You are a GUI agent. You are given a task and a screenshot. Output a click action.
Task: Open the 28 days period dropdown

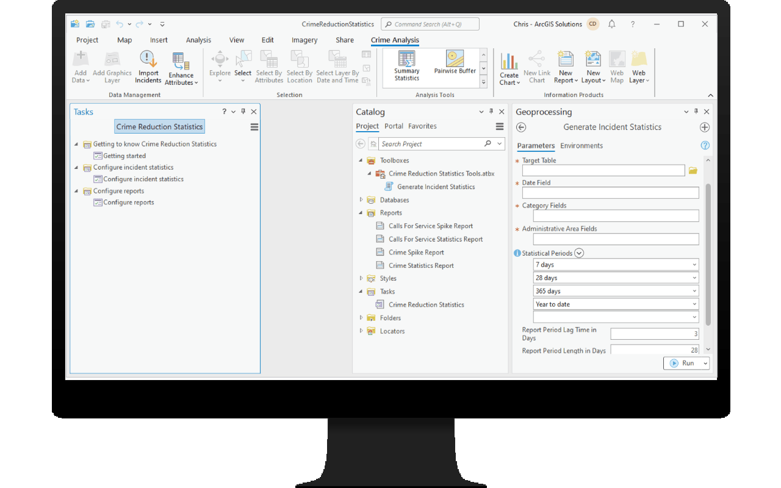pyautogui.click(x=695, y=278)
